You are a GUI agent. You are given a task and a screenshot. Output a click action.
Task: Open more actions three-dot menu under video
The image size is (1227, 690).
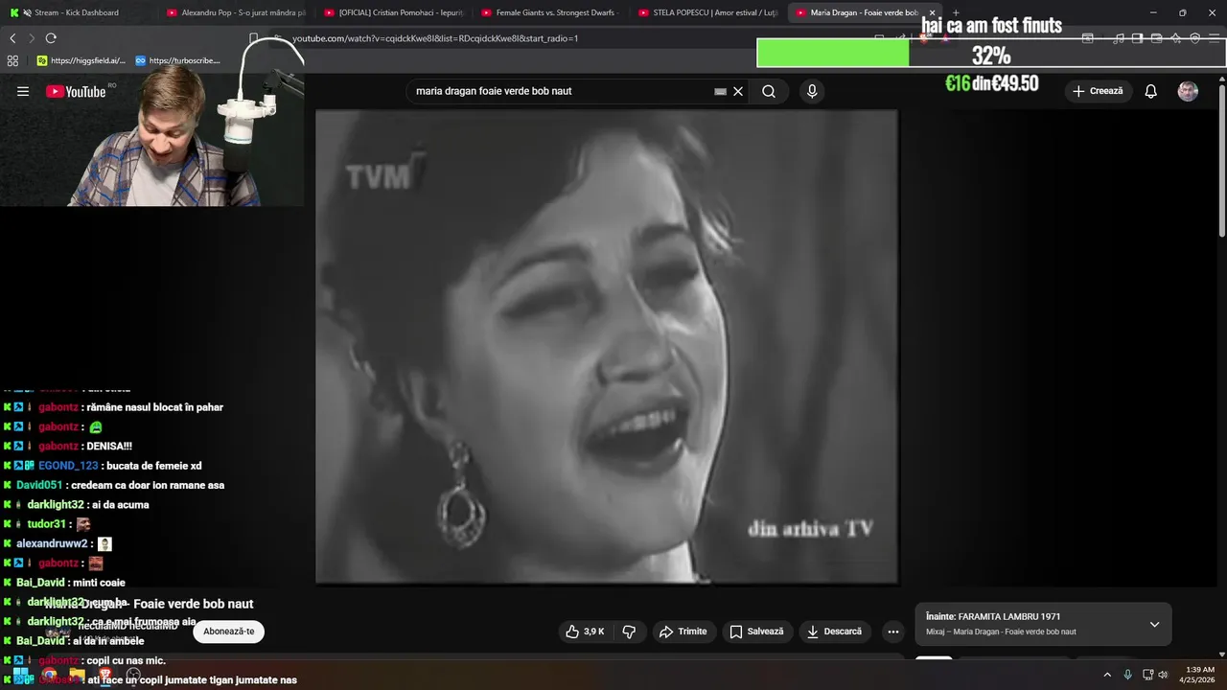893,632
